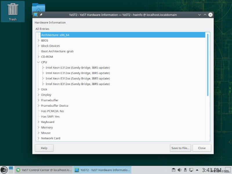
Task: Click the speaker volume icon in the tray
Action: 179,170
